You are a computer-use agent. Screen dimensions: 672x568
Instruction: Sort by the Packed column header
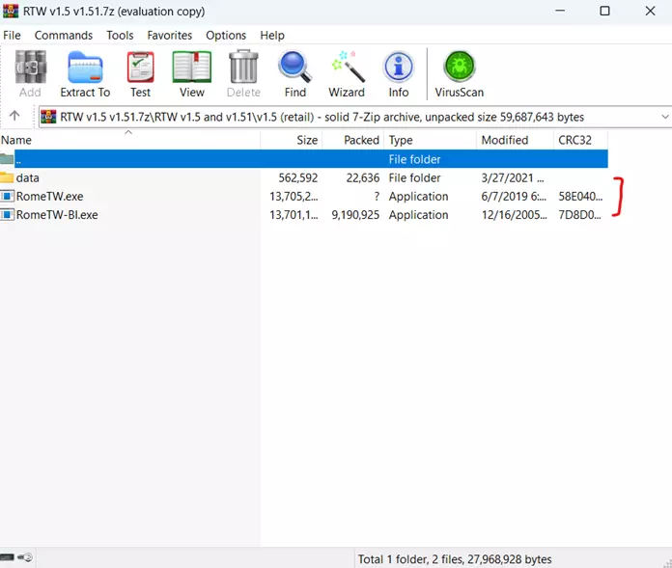click(353, 140)
